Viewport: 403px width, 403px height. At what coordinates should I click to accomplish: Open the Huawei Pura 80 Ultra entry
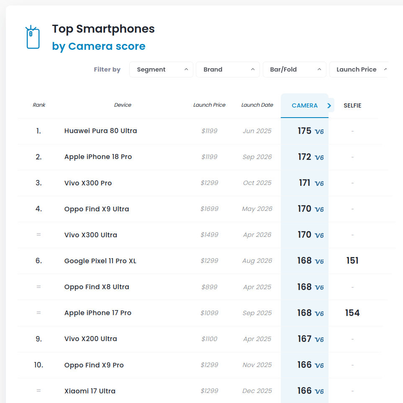click(100, 131)
